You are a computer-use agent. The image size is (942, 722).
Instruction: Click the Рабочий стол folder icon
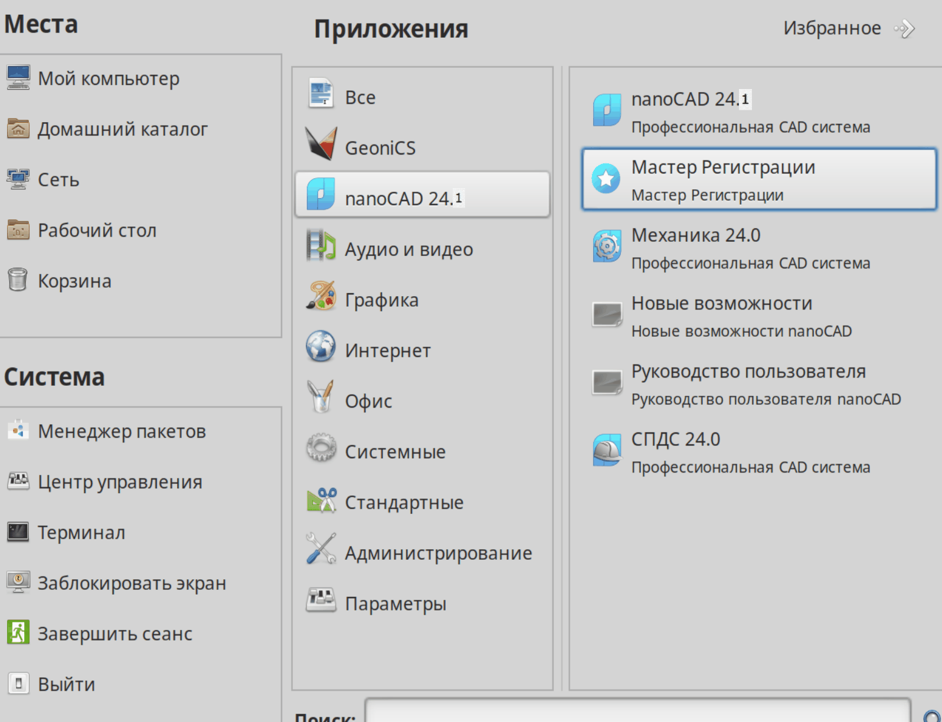(x=18, y=229)
